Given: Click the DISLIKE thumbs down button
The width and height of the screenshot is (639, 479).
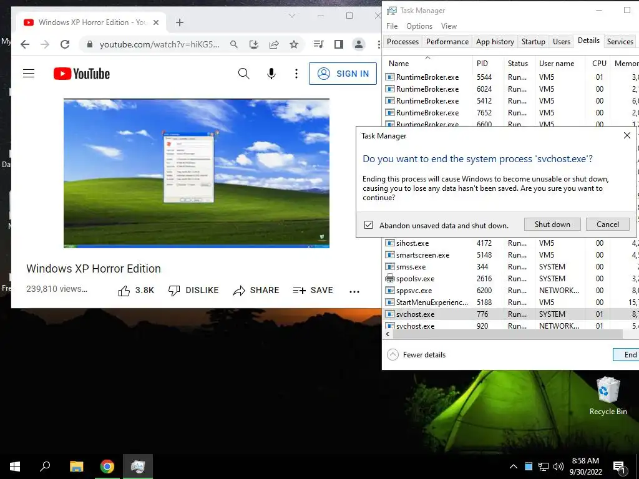Looking at the screenshot, I should (193, 291).
